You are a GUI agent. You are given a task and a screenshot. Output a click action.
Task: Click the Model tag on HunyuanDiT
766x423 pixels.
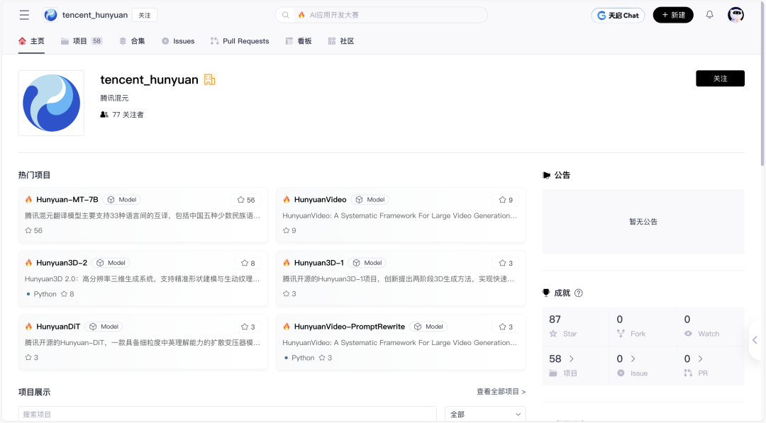(x=104, y=327)
